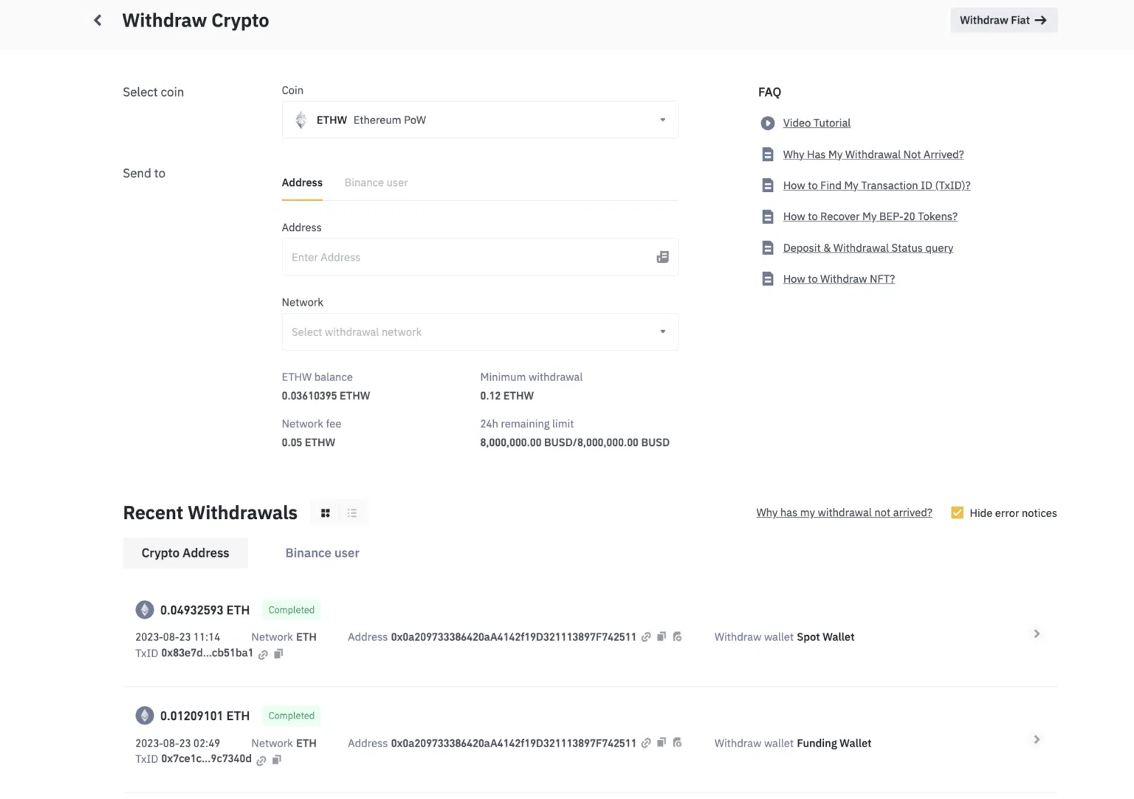
Task: Select the Crypto Address tab in Recent Withdrawals
Action: [185, 553]
